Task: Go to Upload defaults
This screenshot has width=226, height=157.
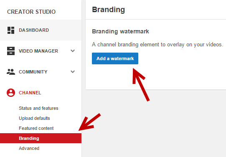Action: (x=34, y=118)
